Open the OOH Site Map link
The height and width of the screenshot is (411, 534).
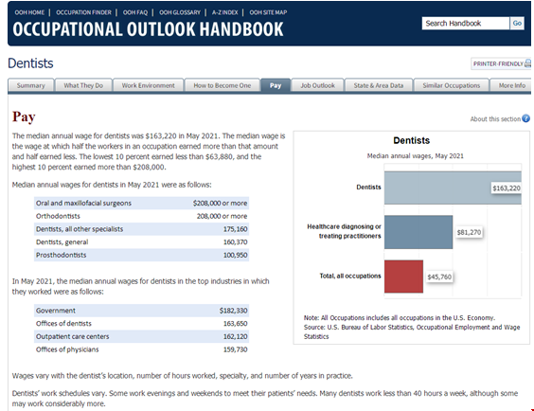[268, 12]
